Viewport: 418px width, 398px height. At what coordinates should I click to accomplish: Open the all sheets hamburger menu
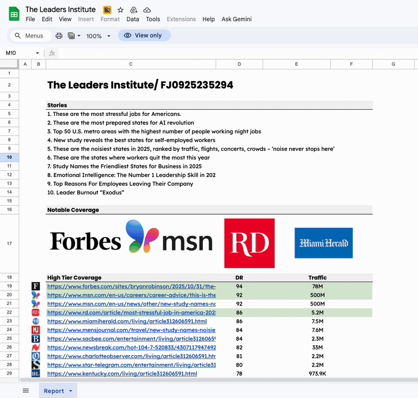coord(25,390)
